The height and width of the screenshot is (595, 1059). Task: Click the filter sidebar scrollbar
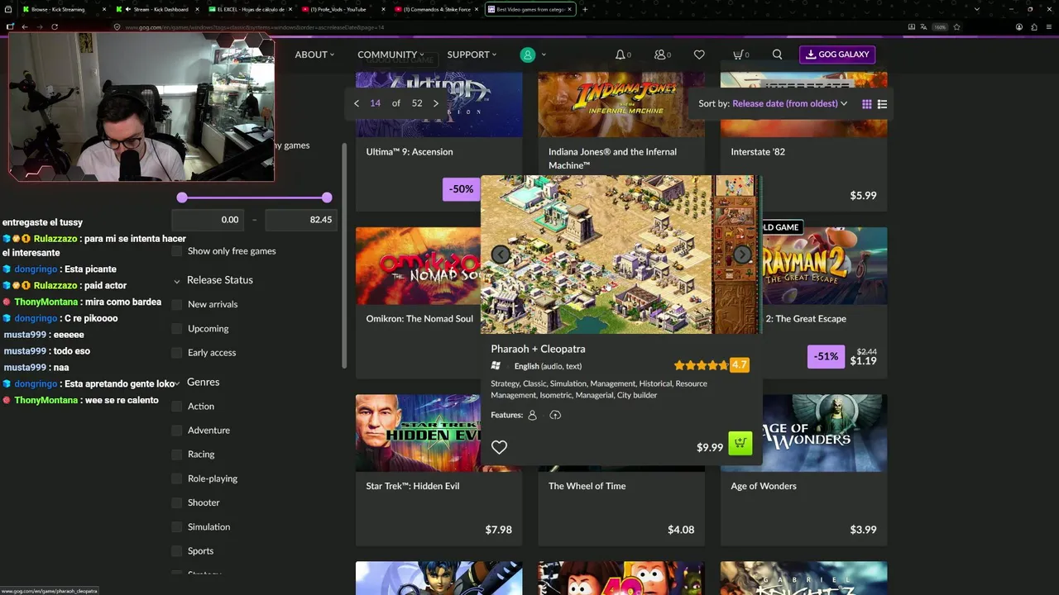tap(345, 256)
